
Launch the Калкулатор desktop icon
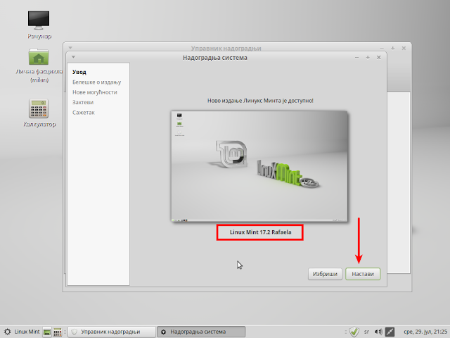39,113
